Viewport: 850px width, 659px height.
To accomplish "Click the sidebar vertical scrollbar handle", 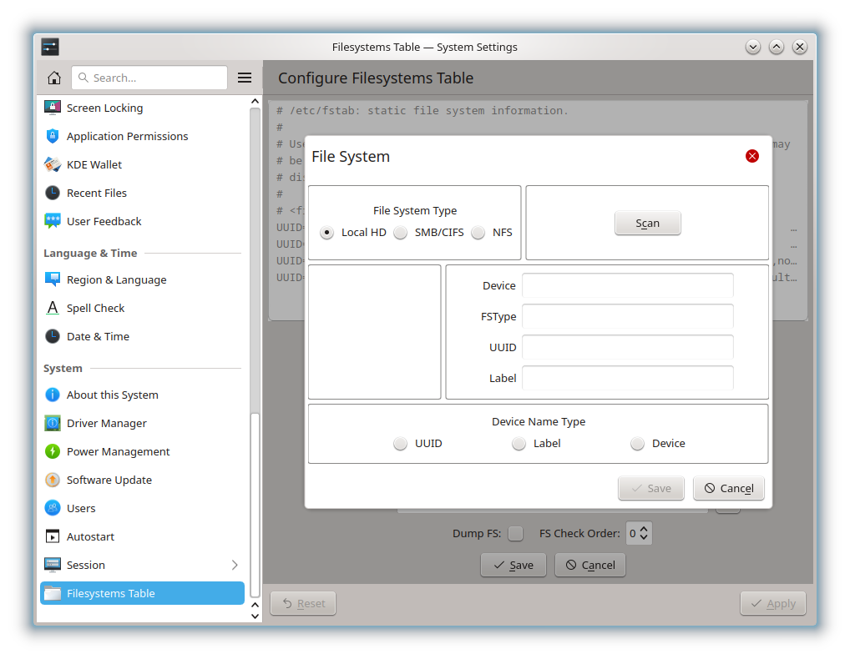I will tap(255, 505).
